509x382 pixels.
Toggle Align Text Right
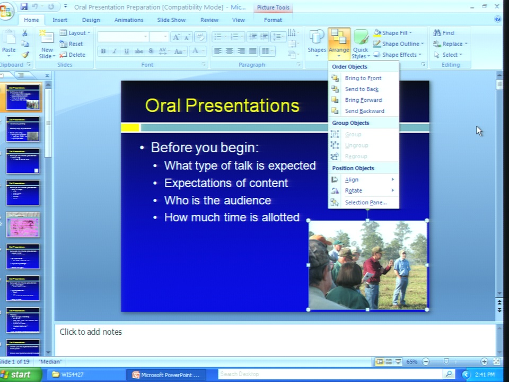click(241, 51)
